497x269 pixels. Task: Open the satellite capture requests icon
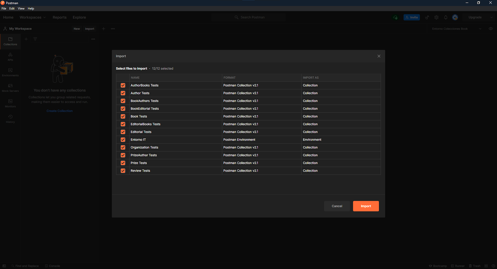[427, 17]
